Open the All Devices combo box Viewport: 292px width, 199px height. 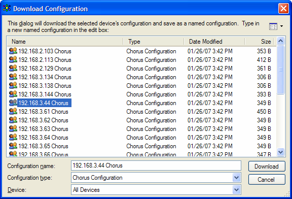click(156, 190)
